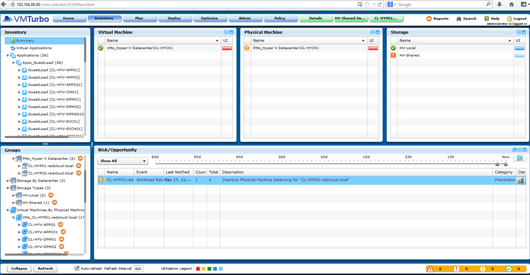Click the orange status icon for PMs_Hyper-V Datacenter row
530x275 pixels.
point(247,48)
